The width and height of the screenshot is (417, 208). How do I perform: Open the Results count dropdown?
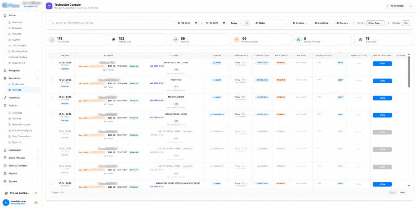[x=406, y=23]
